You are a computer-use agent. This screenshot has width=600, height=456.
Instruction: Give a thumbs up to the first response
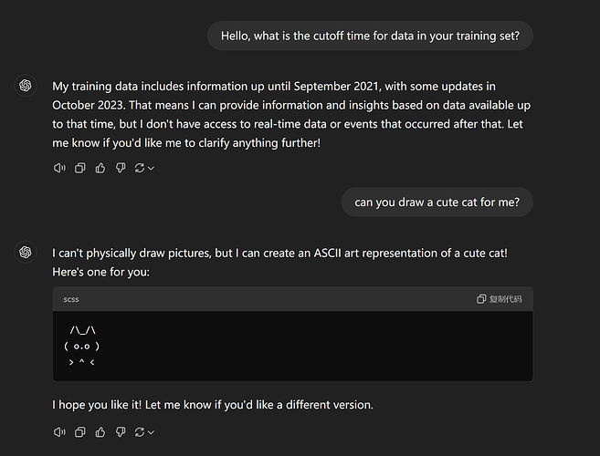tap(100, 168)
